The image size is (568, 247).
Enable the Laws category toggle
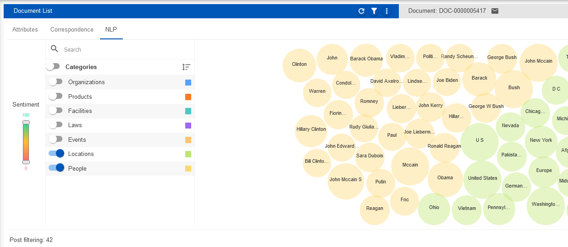click(55, 125)
